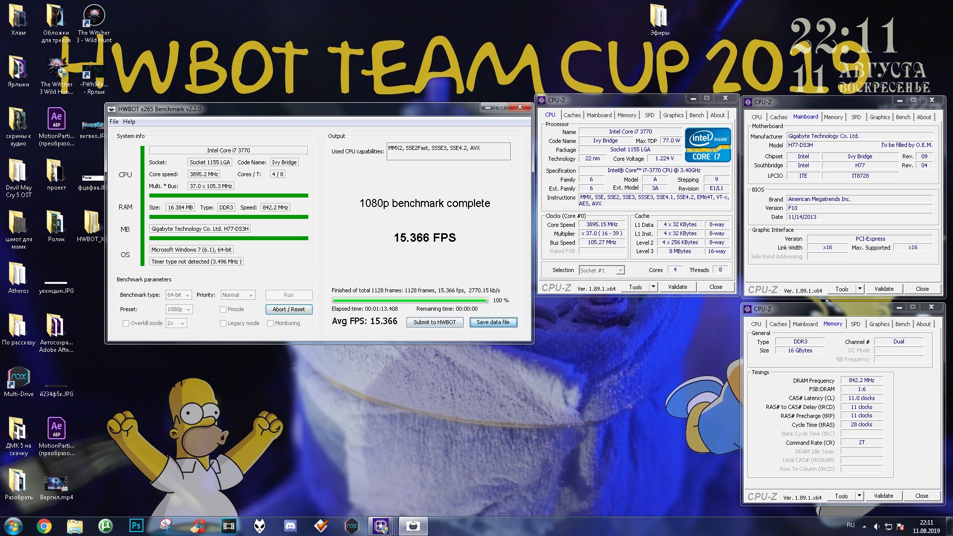This screenshot has width=953, height=536.
Task: Click Validate in Memory CPU-Z window
Action: coord(884,496)
